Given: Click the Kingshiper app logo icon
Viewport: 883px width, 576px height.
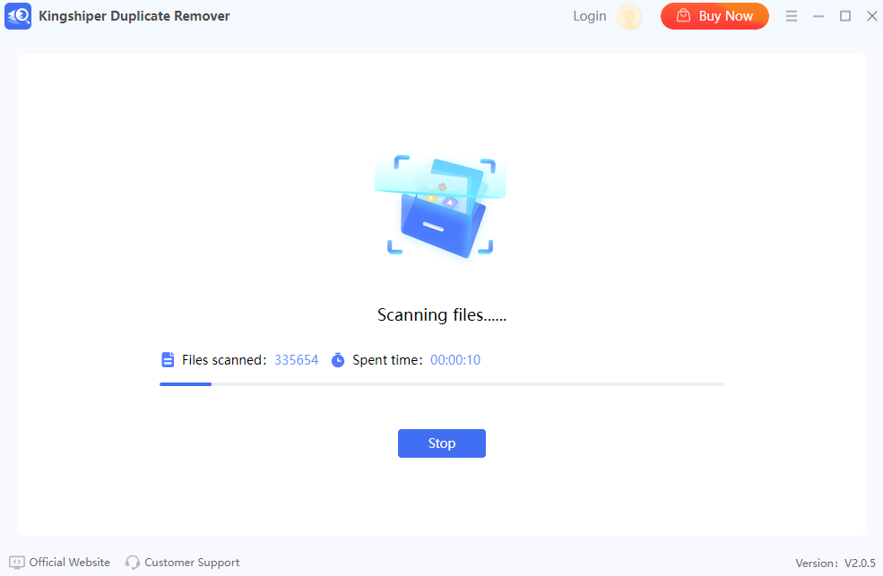Looking at the screenshot, I should pyautogui.click(x=18, y=16).
